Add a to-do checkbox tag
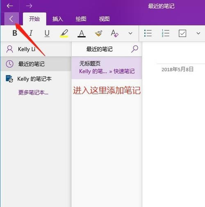205x207 pixels. tap(182, 33)
